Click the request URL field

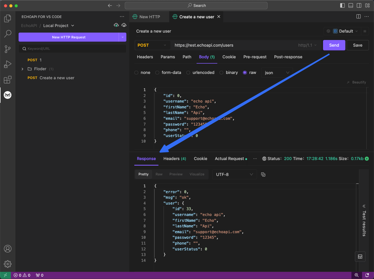234,45
